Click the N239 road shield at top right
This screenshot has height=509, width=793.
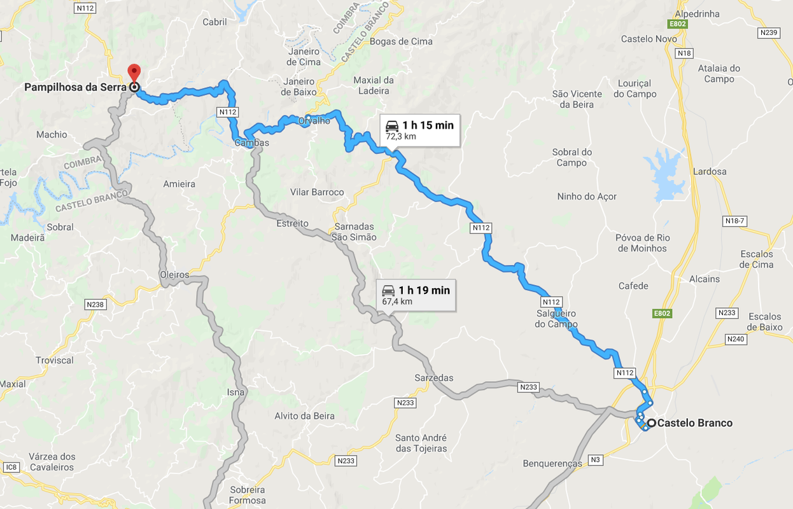(769, 32)
